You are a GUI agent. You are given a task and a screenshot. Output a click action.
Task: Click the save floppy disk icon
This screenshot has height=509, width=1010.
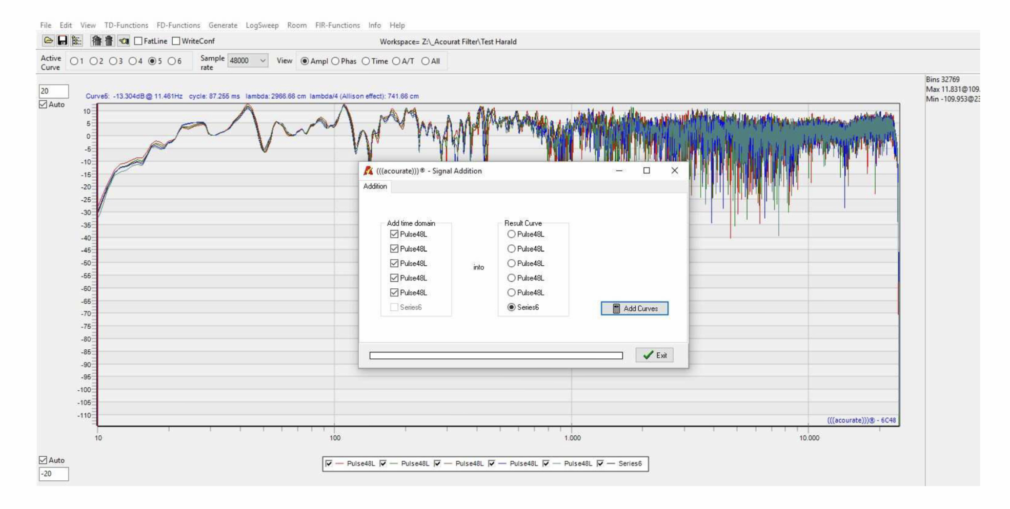62,40
